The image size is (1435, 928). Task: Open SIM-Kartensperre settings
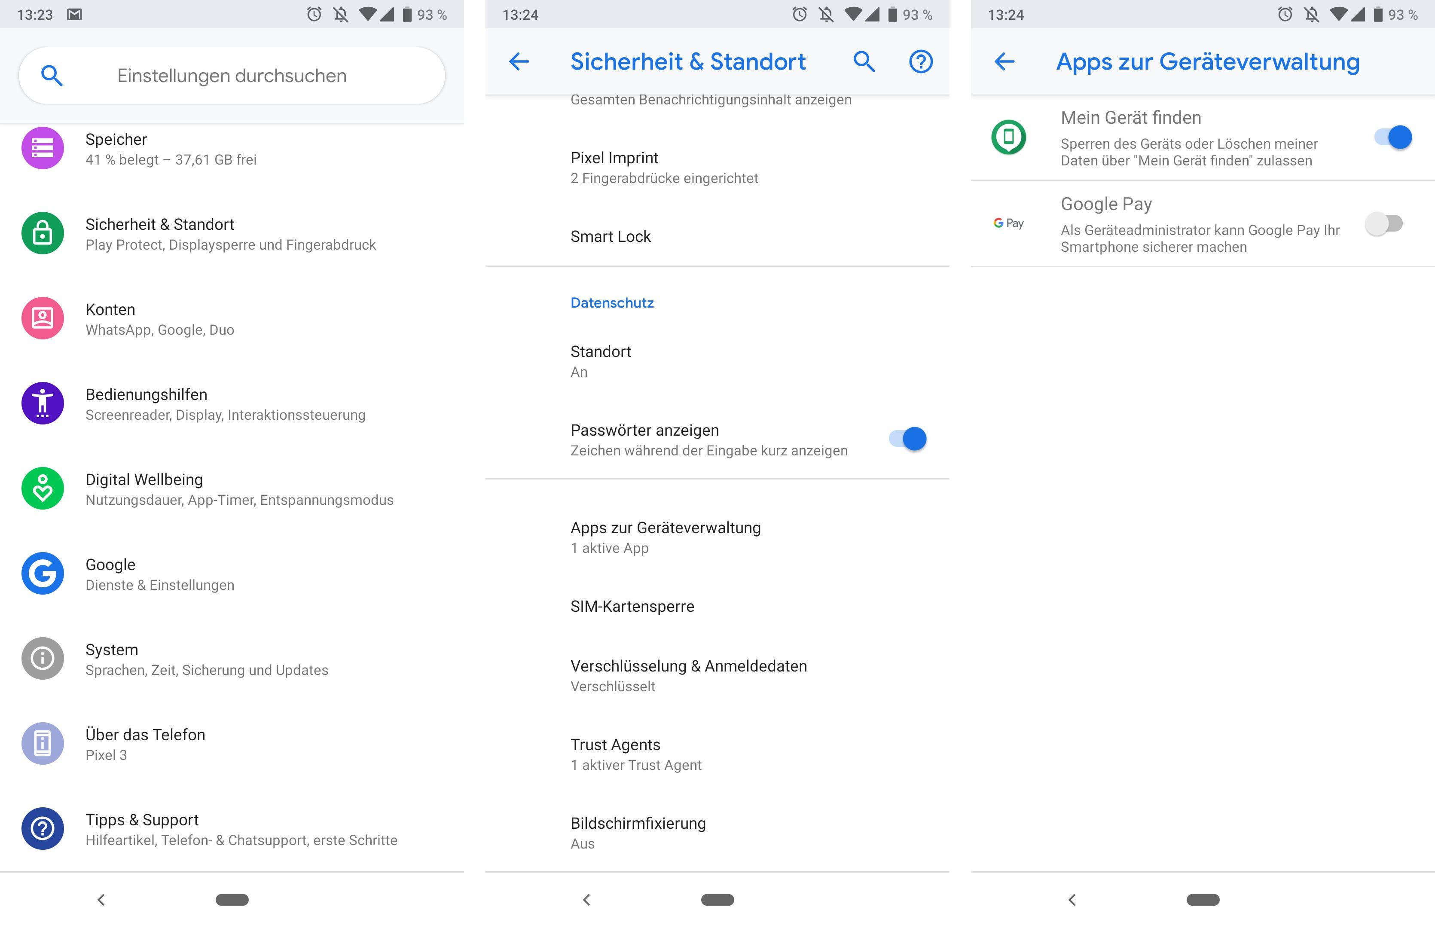coord(632,606)
